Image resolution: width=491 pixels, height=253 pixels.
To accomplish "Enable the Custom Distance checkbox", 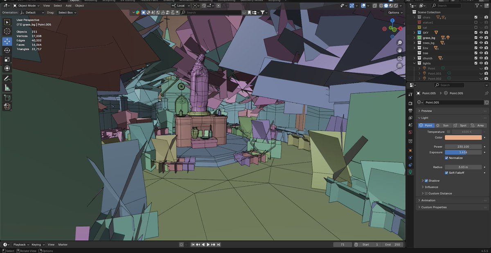I will pyautogui.click(x=426, y=193).
